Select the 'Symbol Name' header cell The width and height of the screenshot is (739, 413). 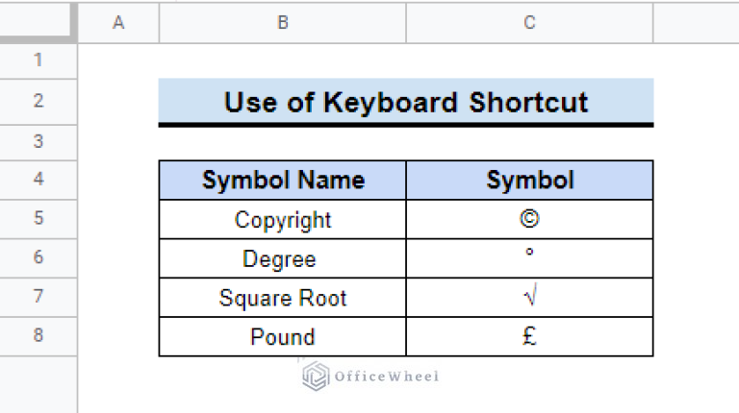(x=283, y=181)
